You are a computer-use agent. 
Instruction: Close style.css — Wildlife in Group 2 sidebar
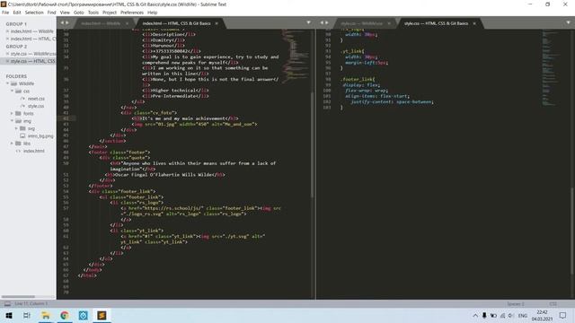pos(7,54)
